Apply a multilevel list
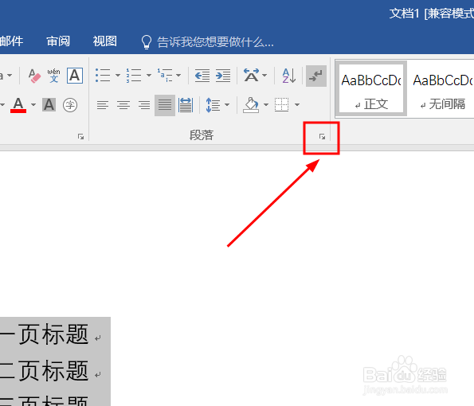 [x=165, y=75]
